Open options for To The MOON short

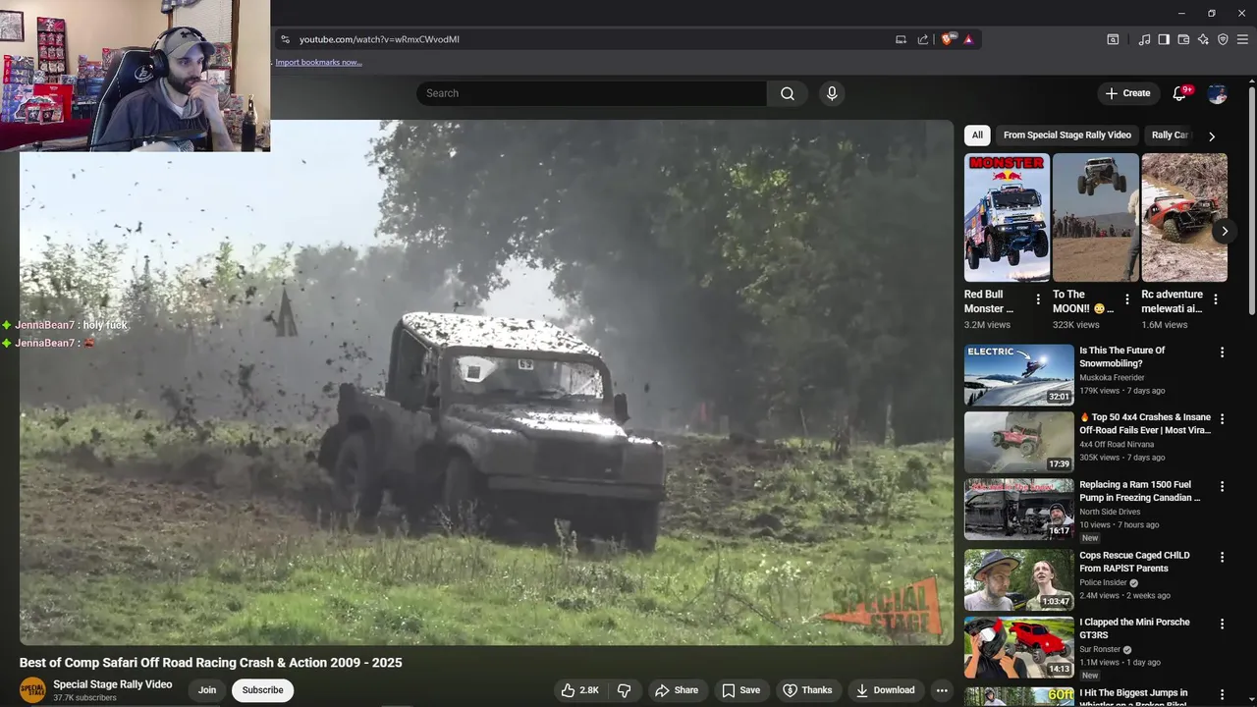click(x=1126, y=299)
